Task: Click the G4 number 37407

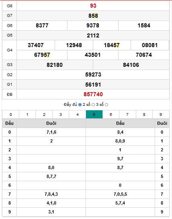Action: tap(36, 45)
